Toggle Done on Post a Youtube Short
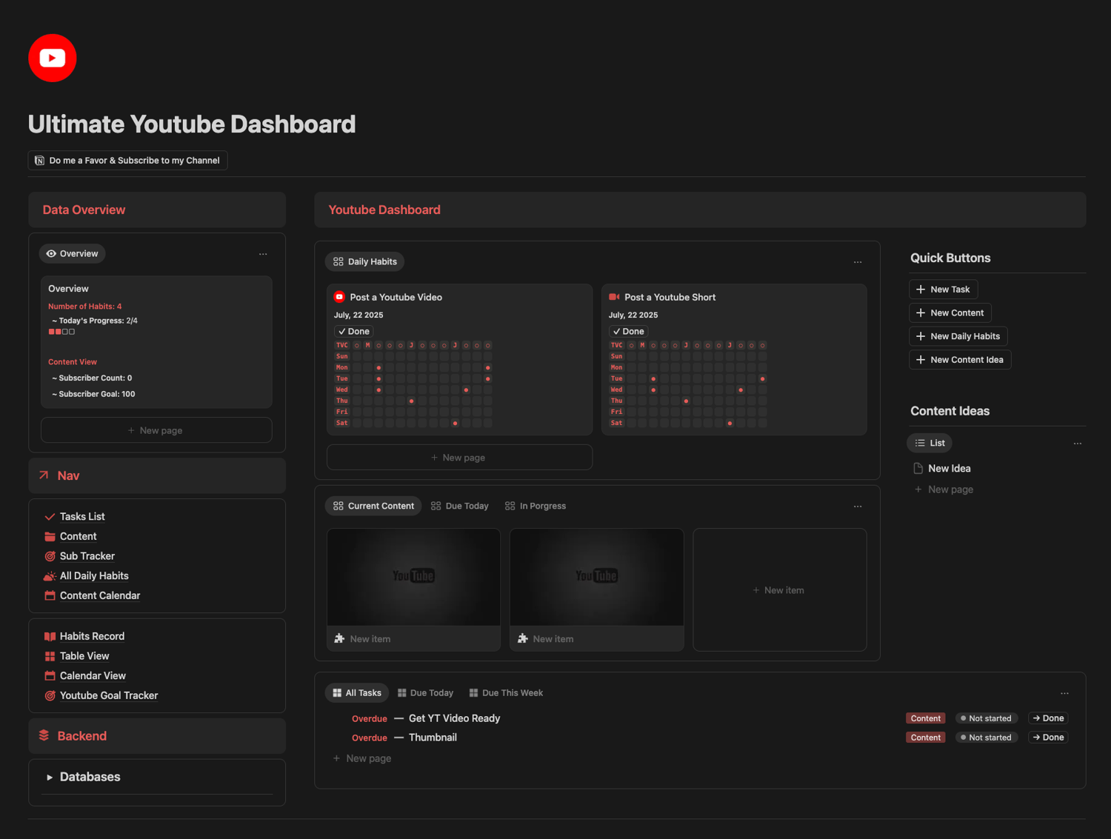 pyautogui.click(x=629, y=332)
